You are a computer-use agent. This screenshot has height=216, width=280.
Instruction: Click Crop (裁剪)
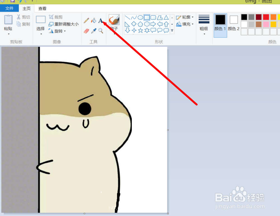[55, 17]
